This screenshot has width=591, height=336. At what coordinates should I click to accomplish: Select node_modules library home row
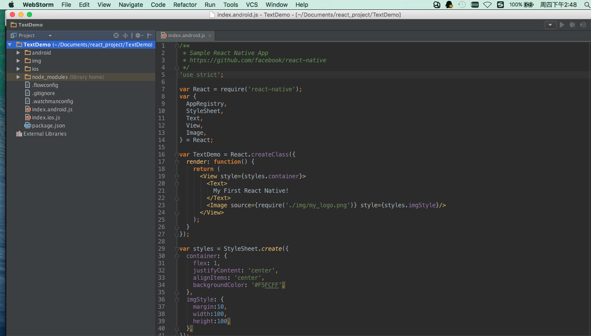81,77
